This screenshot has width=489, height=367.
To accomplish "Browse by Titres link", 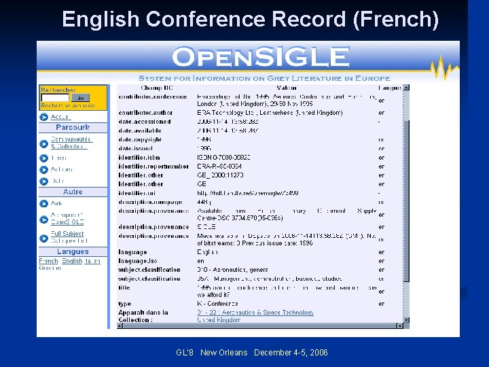I will (58, 158).
